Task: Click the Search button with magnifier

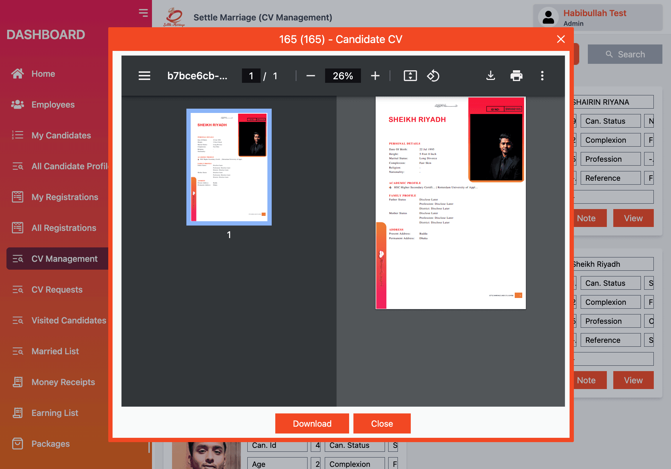Action: point(625,54)
